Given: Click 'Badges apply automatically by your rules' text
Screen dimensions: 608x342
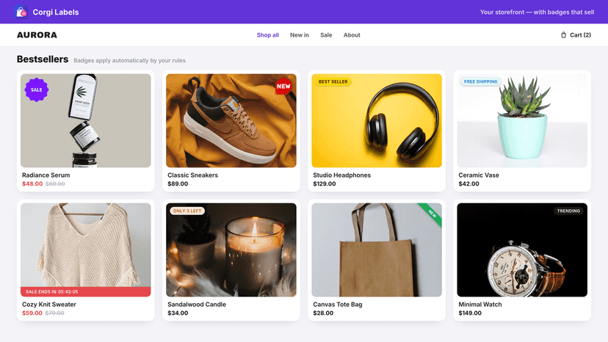Looking at the screenshot, I should pyautogui.click(x=129, y=60).
